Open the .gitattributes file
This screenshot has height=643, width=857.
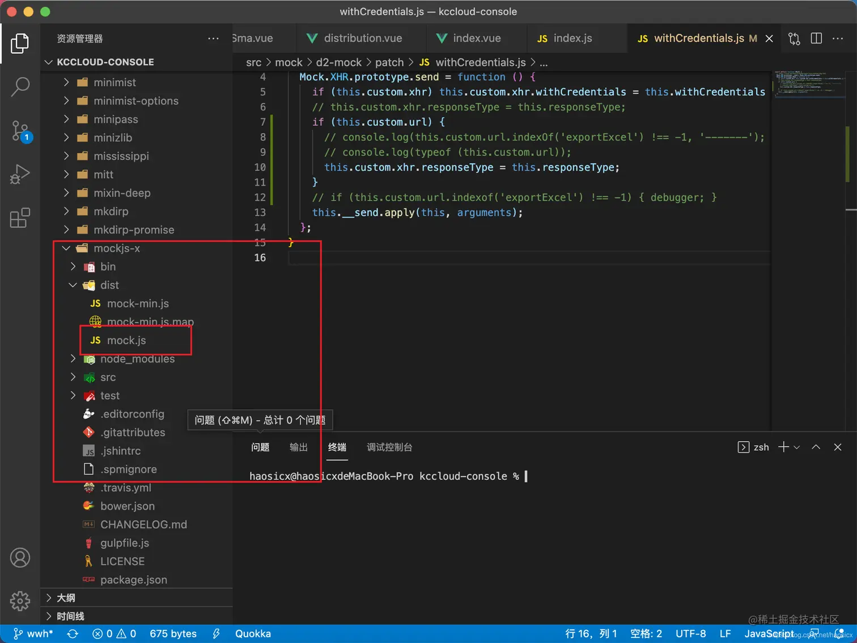point(133,433)
